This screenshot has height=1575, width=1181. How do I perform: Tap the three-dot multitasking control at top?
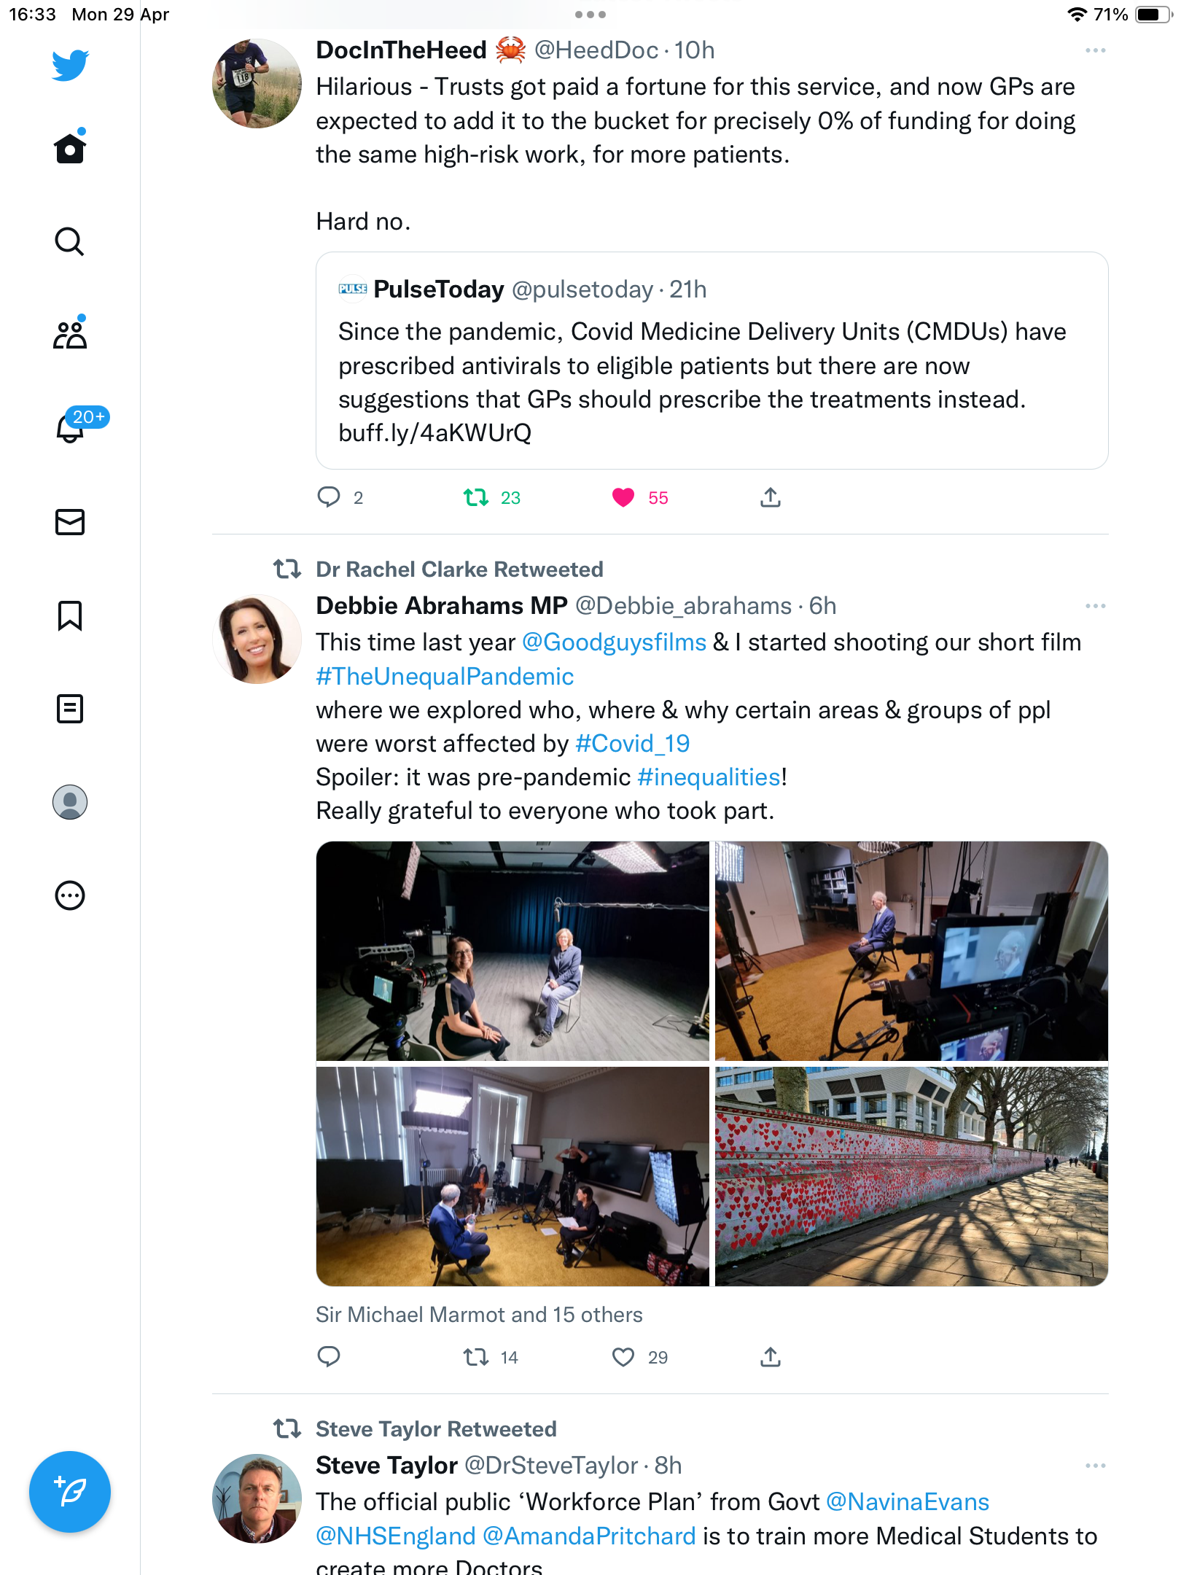click(590, 15)
